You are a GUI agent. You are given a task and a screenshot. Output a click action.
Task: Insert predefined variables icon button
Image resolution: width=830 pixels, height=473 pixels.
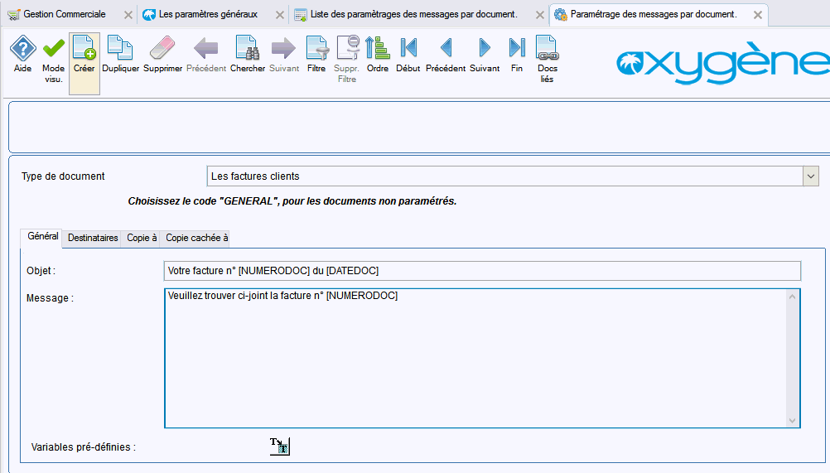[280, 446]
